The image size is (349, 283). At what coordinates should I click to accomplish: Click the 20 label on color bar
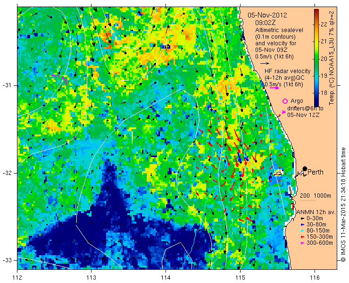pos(324,58)
